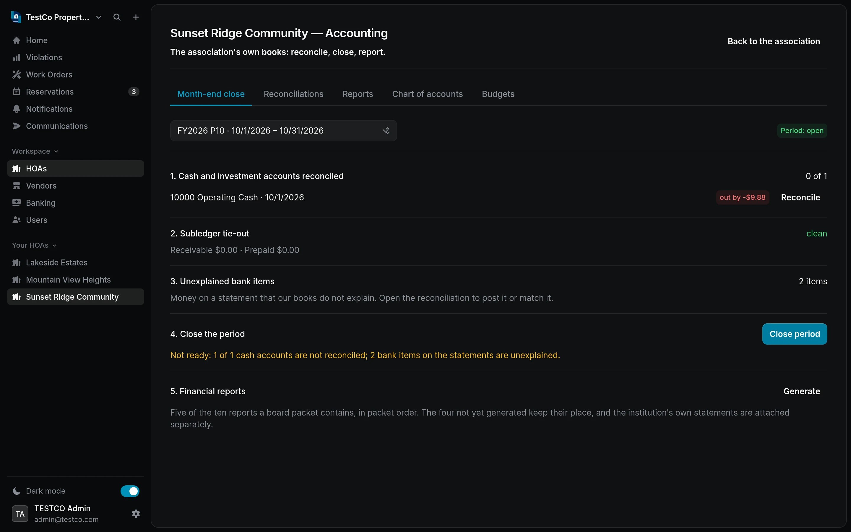
Task: Click 'Receivable $0.00 · Prepaid $0.00' text
Action: click(x=235, y=250)
